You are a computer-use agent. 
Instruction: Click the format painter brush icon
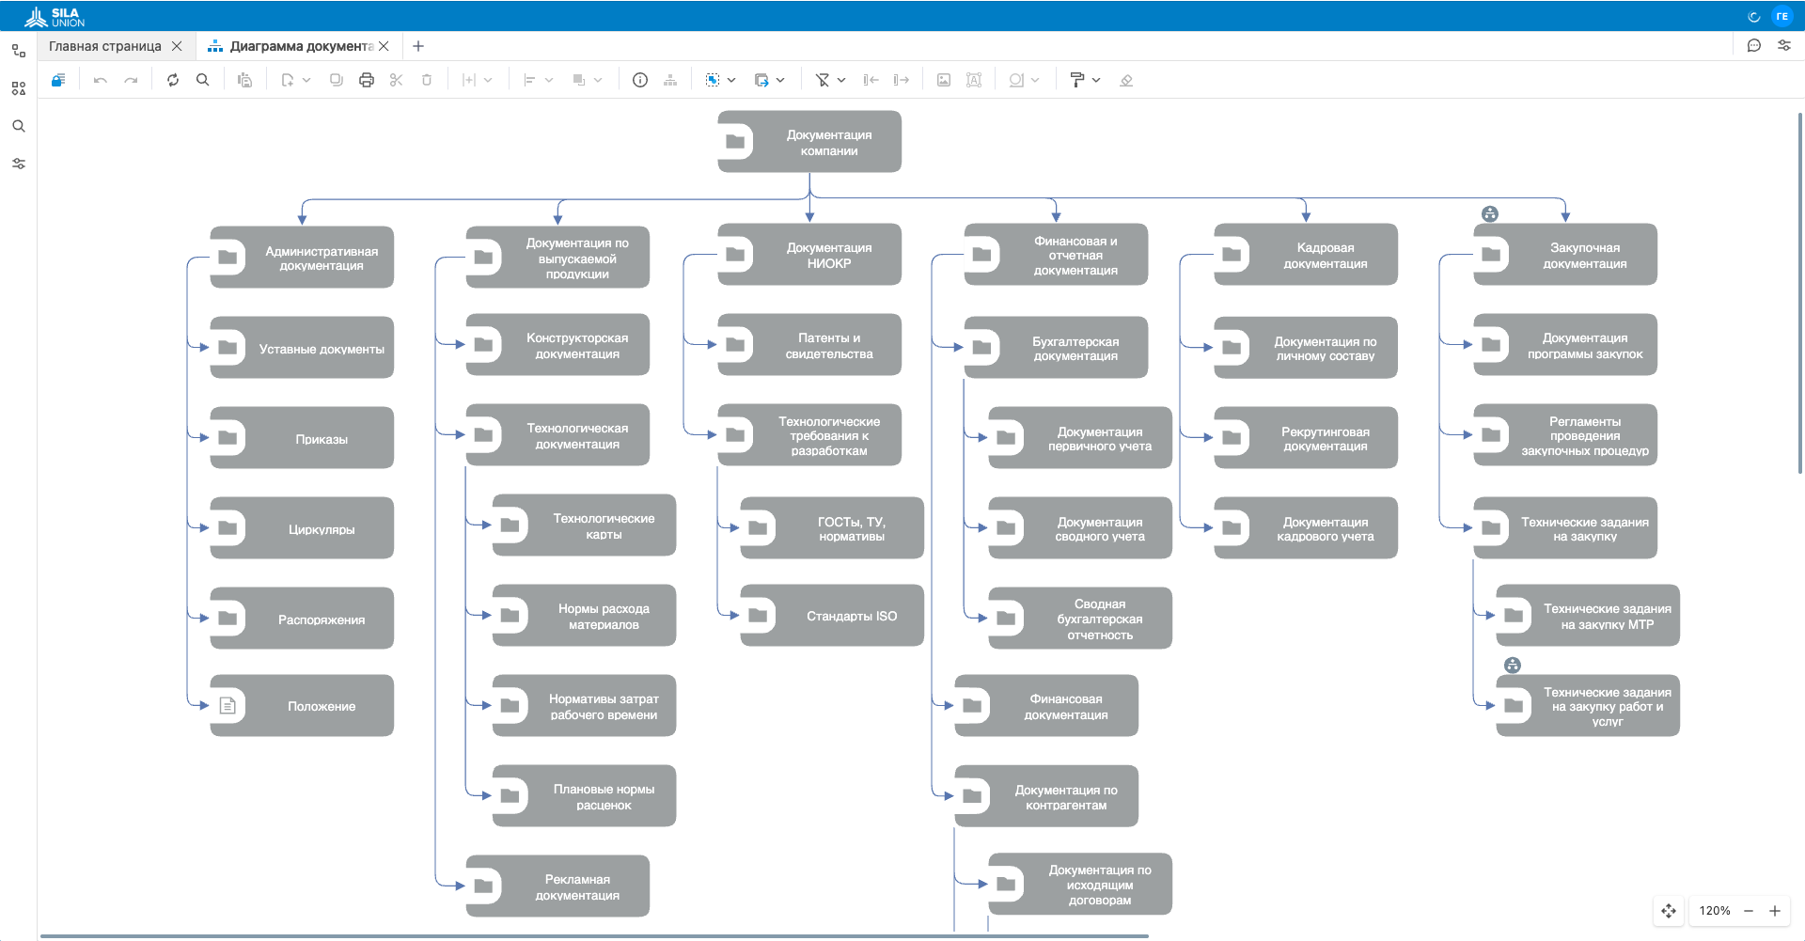[1077, 80]
